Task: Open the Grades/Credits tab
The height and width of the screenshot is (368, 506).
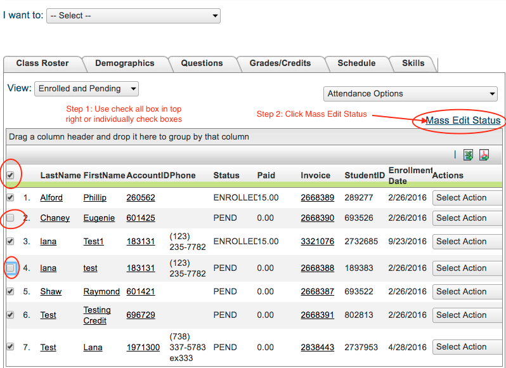Action: [x=280, y=63]
